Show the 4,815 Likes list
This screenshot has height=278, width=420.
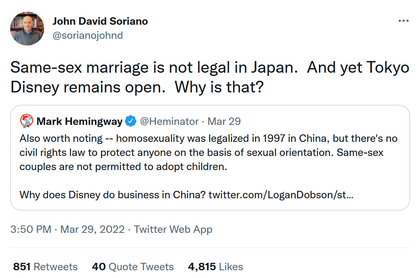click(215, 267)
